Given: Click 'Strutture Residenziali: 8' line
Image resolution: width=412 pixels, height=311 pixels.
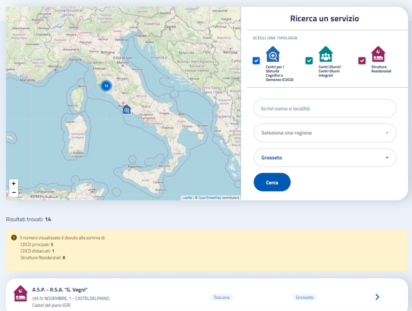Looking at the screenshot, I should [x=43, y=257].
